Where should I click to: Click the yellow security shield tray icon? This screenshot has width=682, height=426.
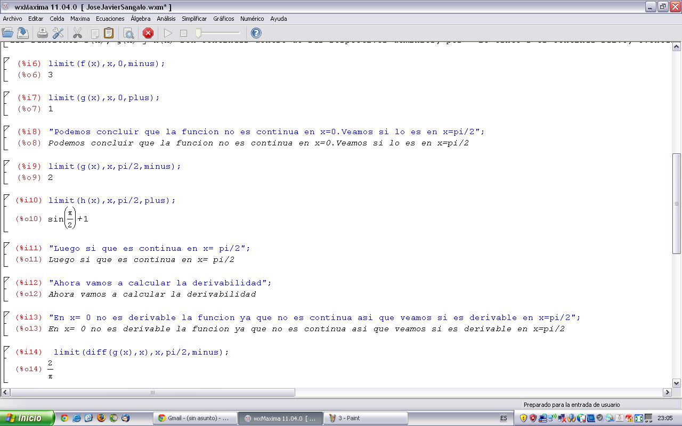point(524,418)
